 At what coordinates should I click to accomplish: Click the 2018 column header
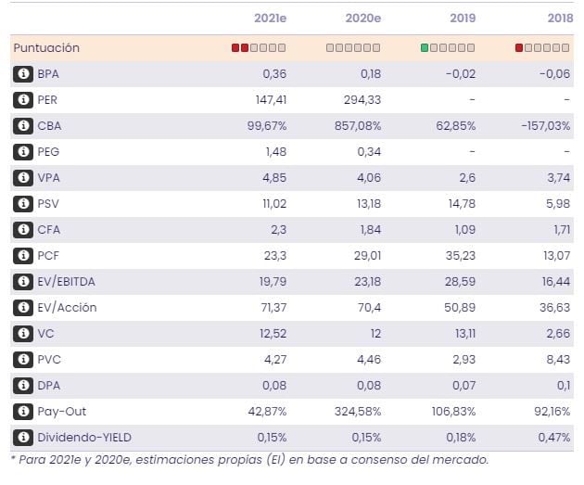click(x=560, y=18)
